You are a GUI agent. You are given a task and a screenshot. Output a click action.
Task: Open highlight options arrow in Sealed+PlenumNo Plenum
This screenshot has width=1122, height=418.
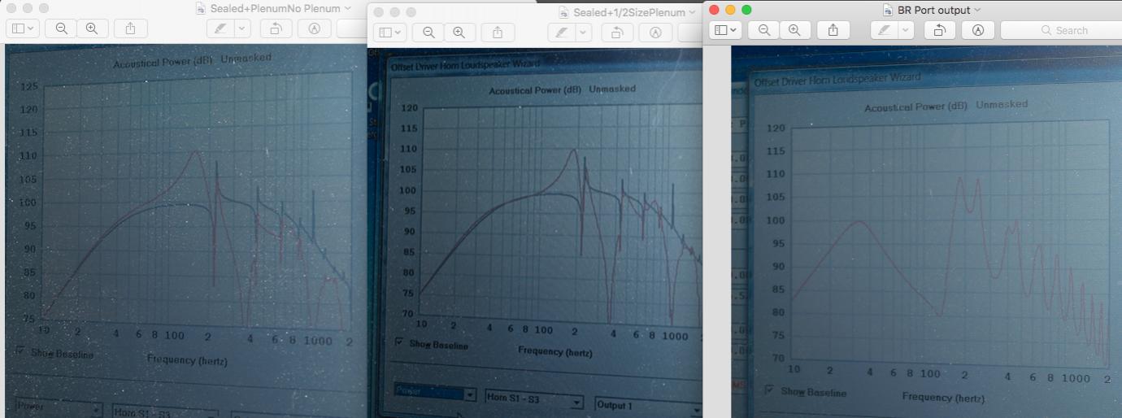(242, 28)
